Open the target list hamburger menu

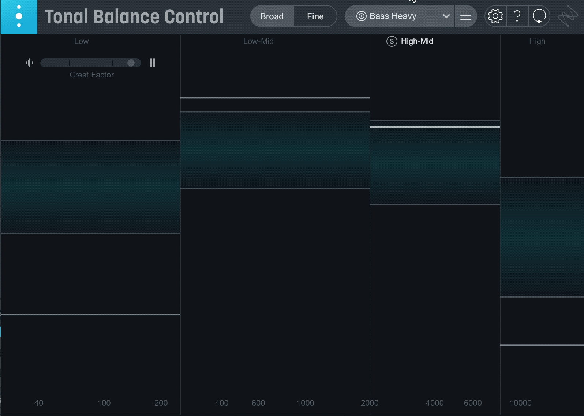coord(466,16)
